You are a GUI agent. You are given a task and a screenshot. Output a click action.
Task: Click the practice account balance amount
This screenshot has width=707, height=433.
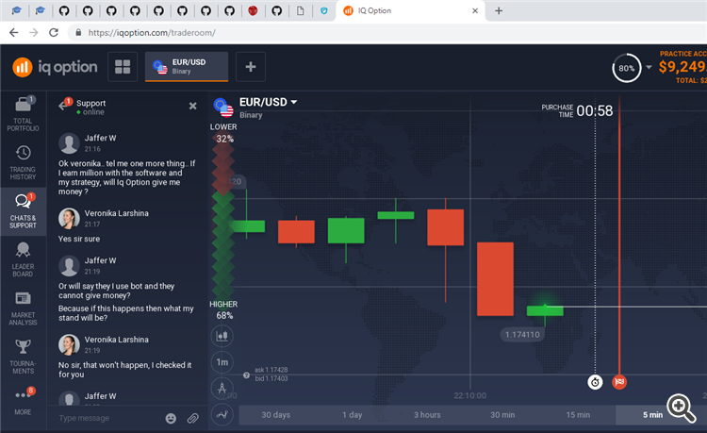[682, 67]
